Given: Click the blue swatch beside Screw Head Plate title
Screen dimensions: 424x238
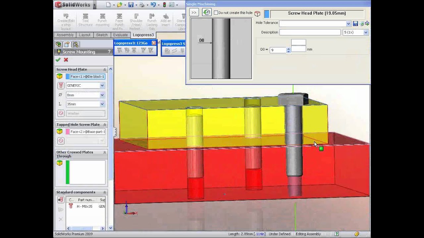Looking at the screenshot, I should (x=267, y=14).
